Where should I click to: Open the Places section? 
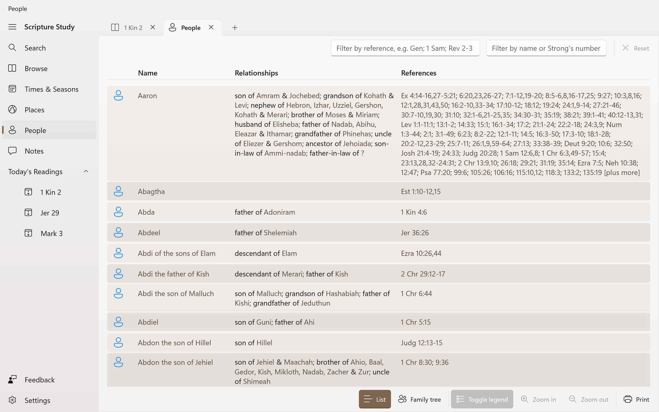[49, 110]
